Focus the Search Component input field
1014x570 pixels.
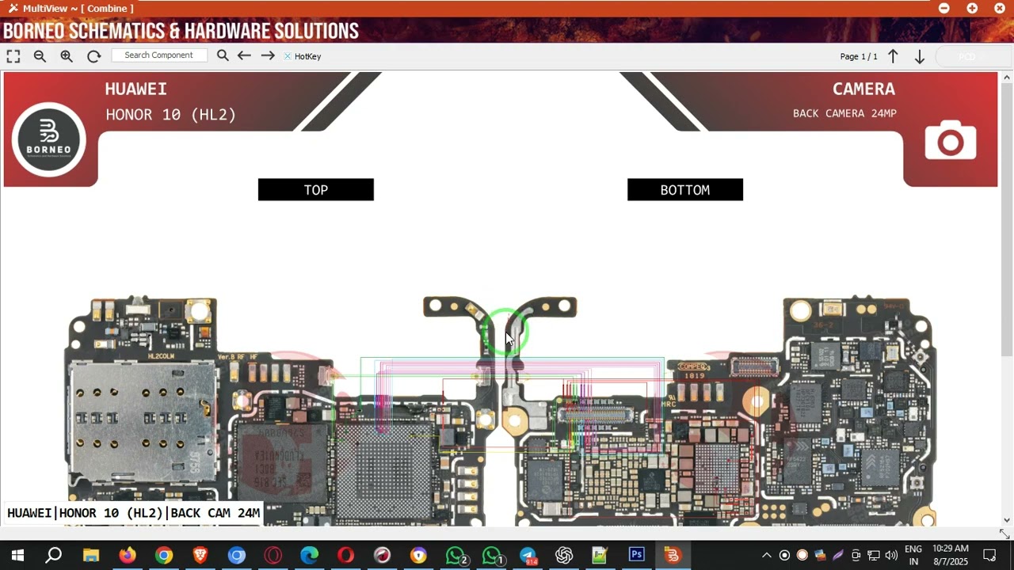158,55
